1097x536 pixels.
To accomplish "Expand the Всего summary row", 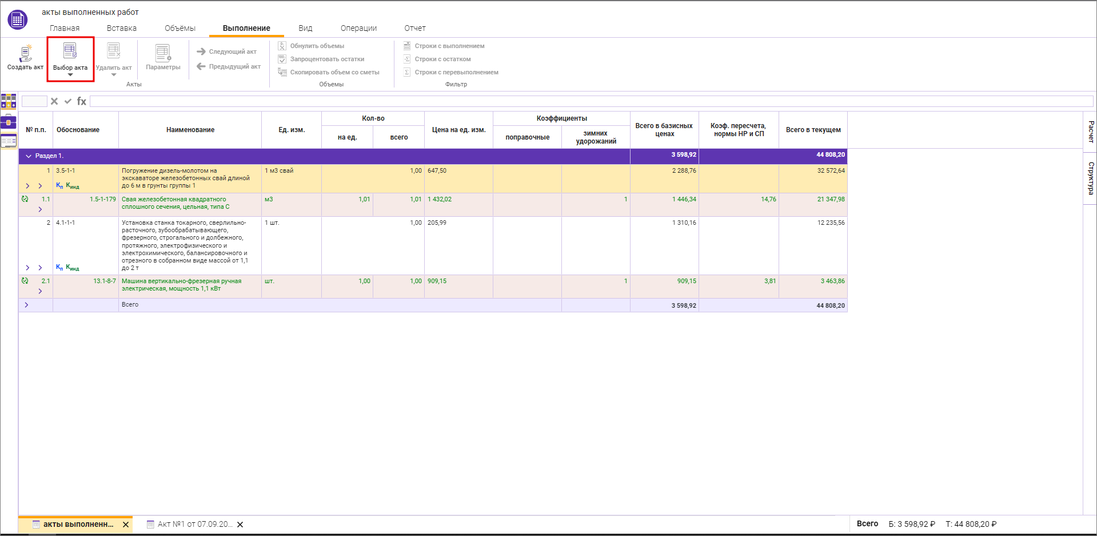I will (26, 305).
